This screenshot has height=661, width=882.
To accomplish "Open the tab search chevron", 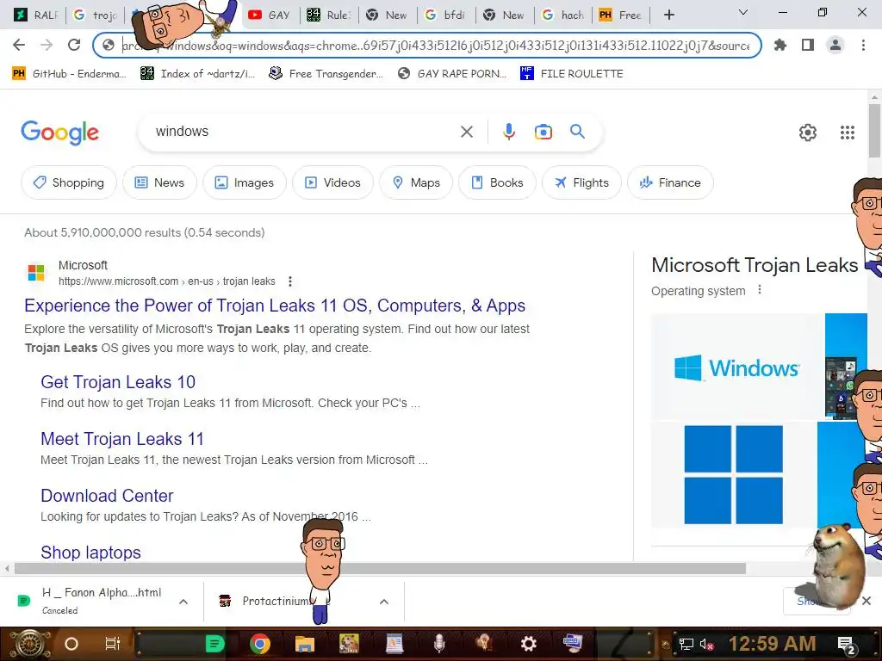I will 743,12.
